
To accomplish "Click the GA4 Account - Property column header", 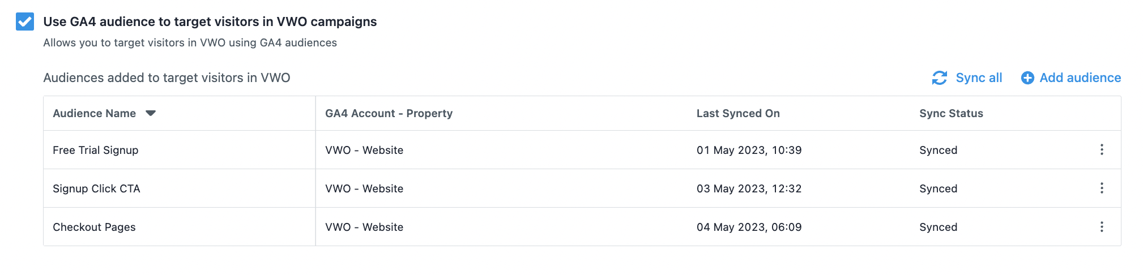I will tap(389, 113).
